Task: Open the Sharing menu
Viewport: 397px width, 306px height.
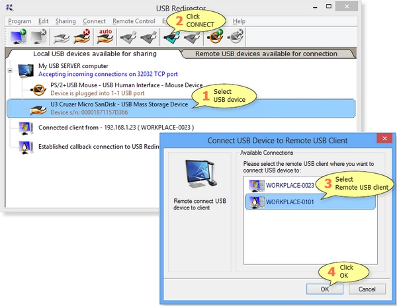Action: pyautogui.click(x=65, y=21)
